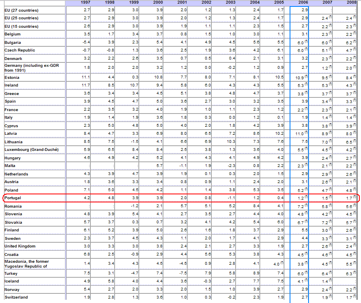Select the Belgium row label
361x303 pixels.
pyautogui.click(x=13, y=34)
